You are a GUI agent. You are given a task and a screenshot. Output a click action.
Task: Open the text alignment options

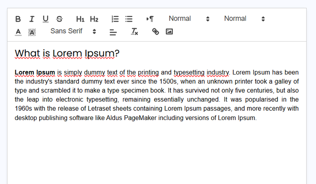[x=113, y=32]
